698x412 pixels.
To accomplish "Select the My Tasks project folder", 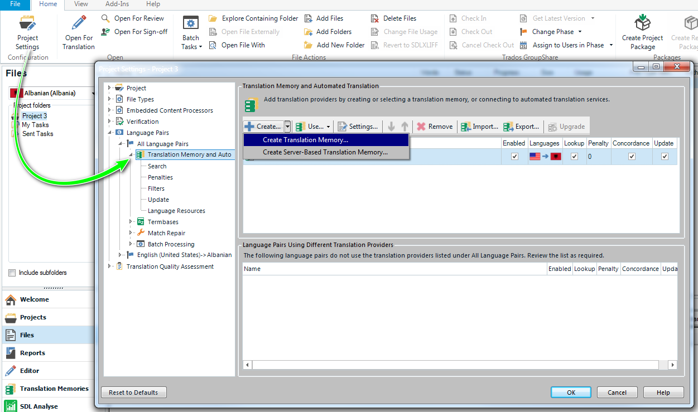I will tap(35, 125).
